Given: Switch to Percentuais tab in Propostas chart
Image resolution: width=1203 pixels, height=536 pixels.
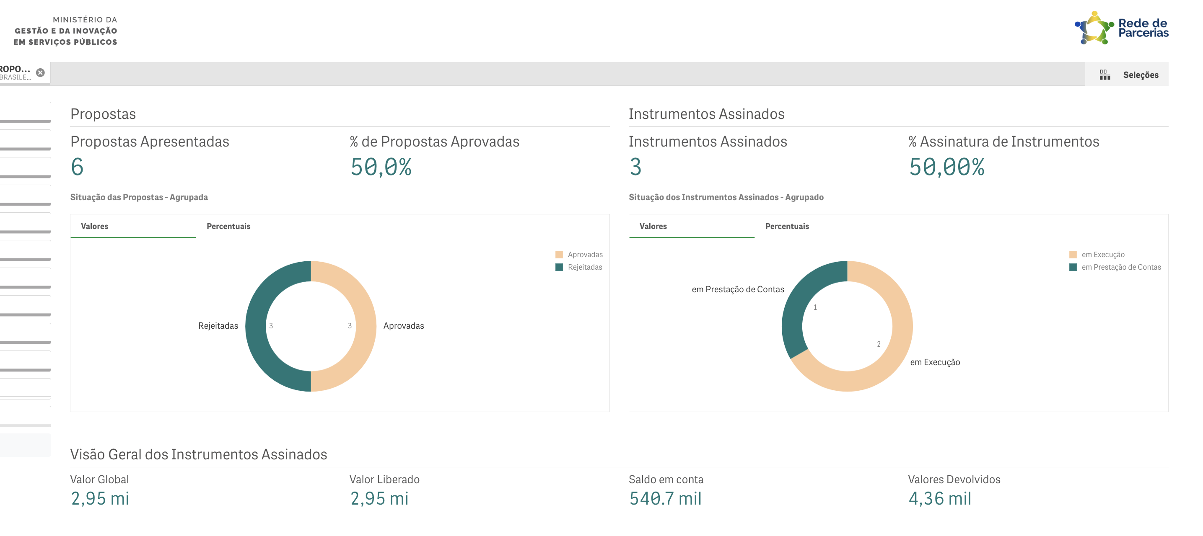Looking at the screenshot, I should click(x=228, y=226).
